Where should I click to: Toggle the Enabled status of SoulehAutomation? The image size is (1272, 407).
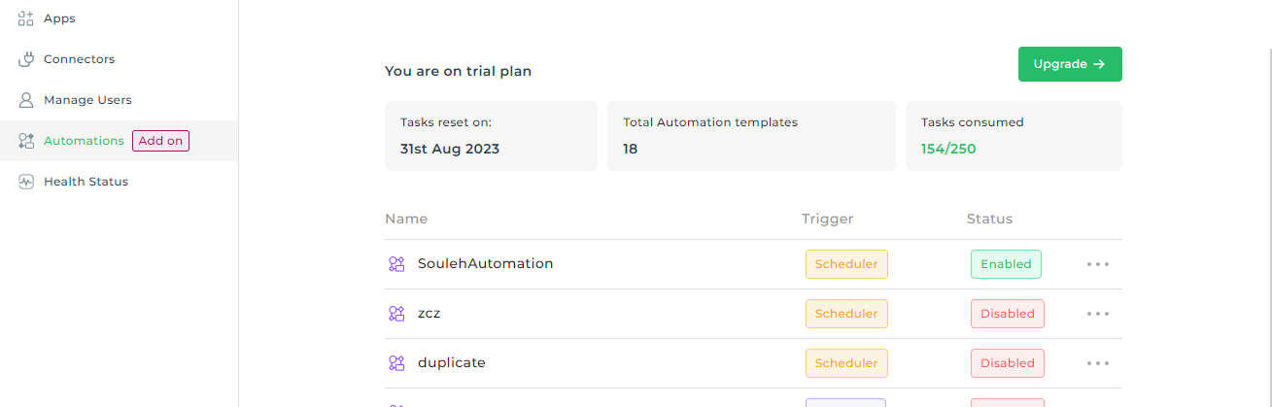point(1007,264)
